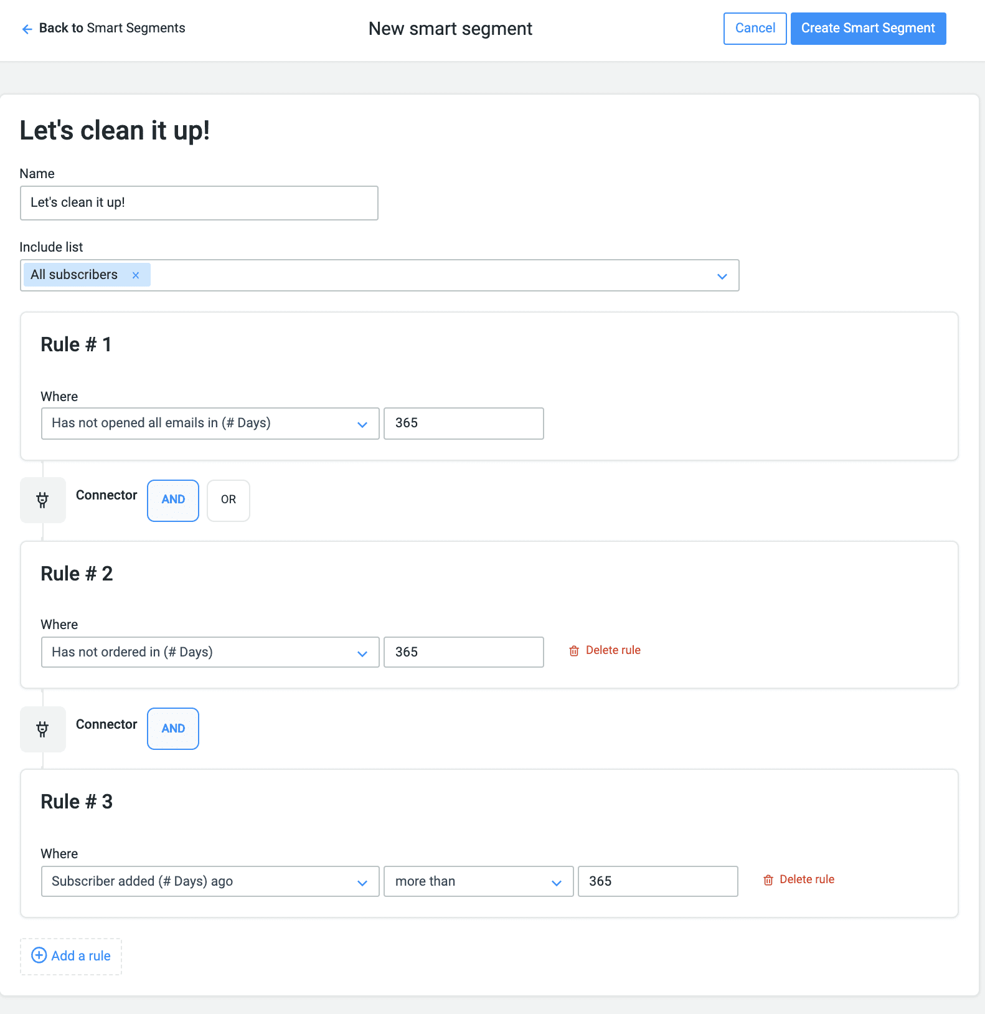Remove the All subscribers tag
This screenshot has height=1014, width=985.
click(x=136, y=275)
